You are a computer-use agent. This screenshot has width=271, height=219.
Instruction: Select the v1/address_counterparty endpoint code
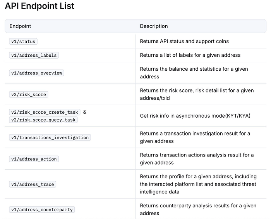click(42, 210)
